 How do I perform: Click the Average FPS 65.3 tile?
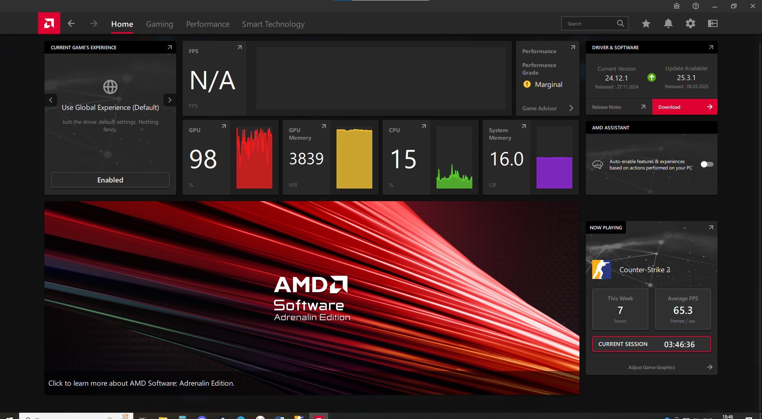click(683, 309)
